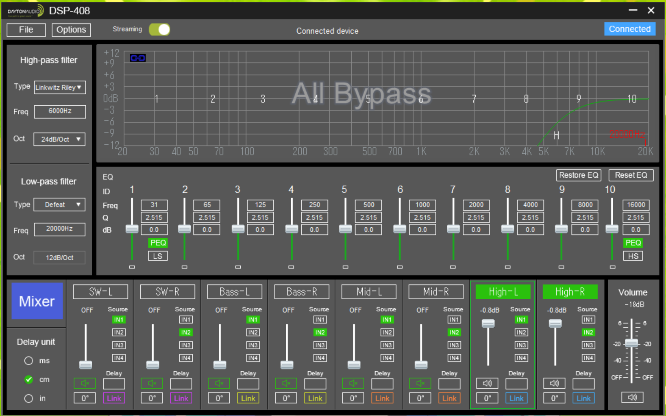Unmute the SW-L channel speaker icon

pyautogui.click(x=85, y=383)
